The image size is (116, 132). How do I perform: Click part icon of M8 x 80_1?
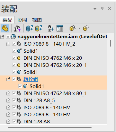(19, 93)
